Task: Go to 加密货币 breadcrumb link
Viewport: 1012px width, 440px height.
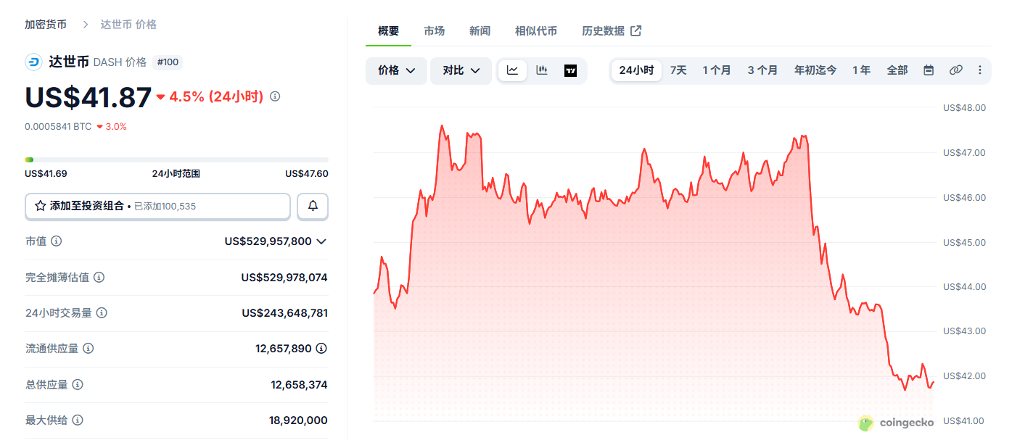Action: [x=46, y=25]
